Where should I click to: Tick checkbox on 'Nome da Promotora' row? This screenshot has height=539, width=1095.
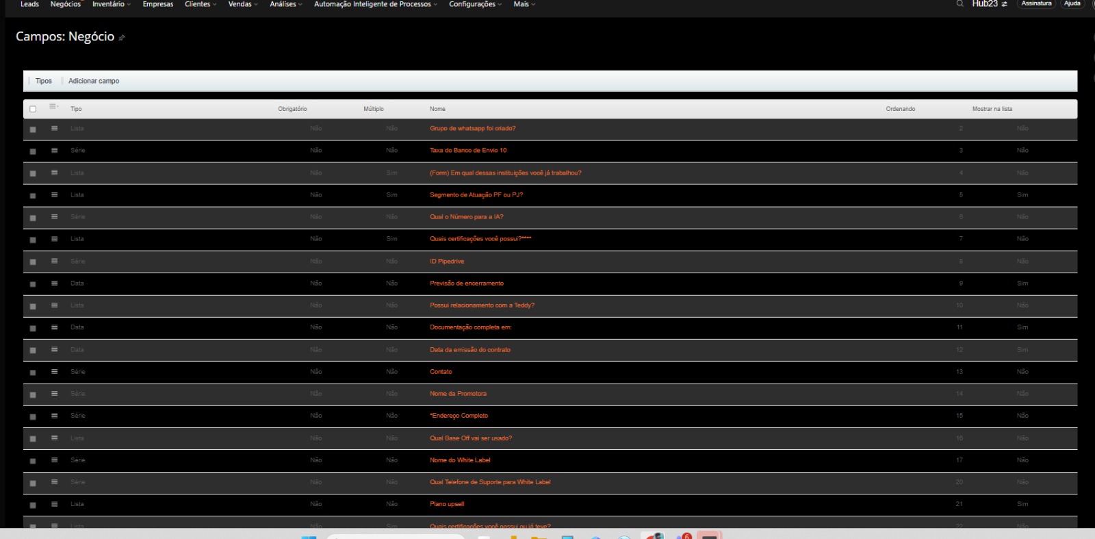coord(33,394)
